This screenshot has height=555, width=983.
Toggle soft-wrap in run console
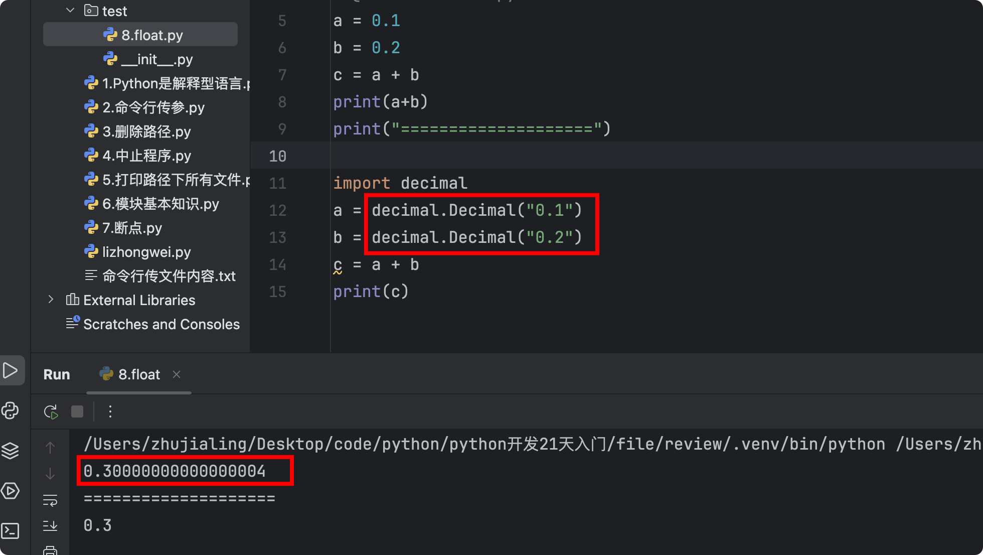(50, 500)
